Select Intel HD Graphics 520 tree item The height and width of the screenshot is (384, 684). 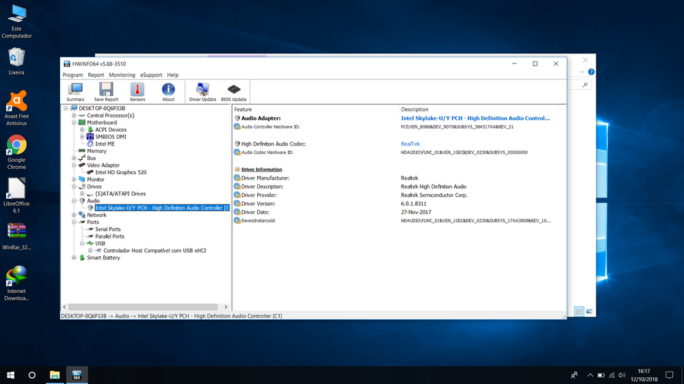tap(120, 172)
